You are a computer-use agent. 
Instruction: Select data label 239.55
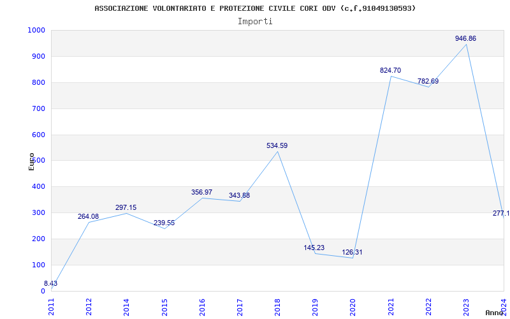164,223
